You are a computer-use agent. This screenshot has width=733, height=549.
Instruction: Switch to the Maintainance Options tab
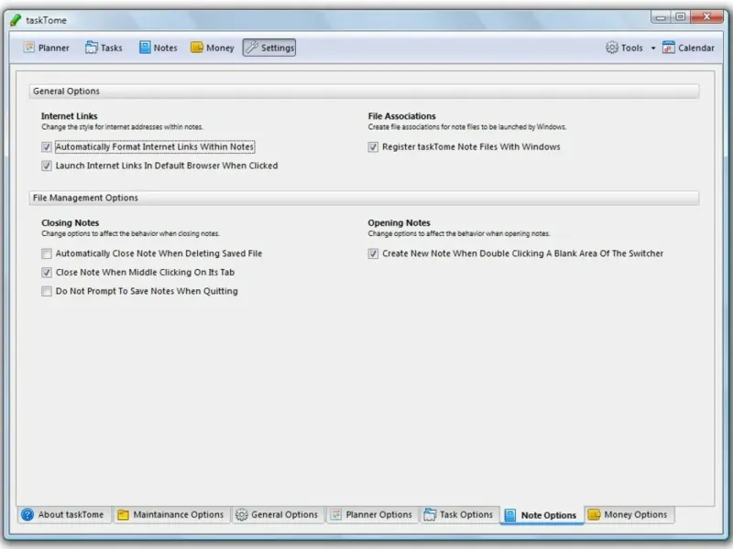(x=171, y=514)
